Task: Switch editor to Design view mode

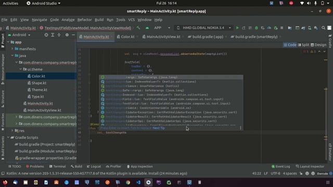Action: tap(318, 45)
